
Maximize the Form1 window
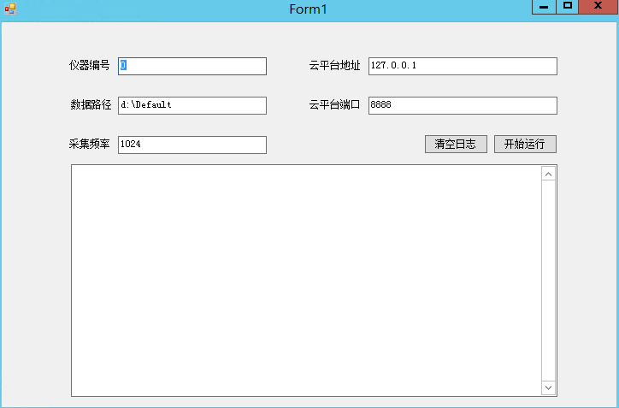point(567,7)
